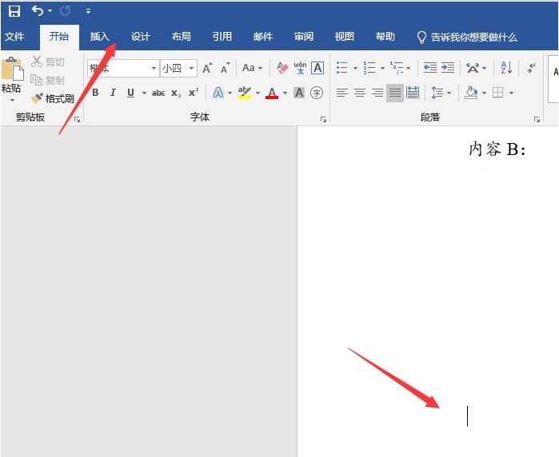559x457 pixels.
Task: Click the 粘贴 paste button
Action: (11, 80)
